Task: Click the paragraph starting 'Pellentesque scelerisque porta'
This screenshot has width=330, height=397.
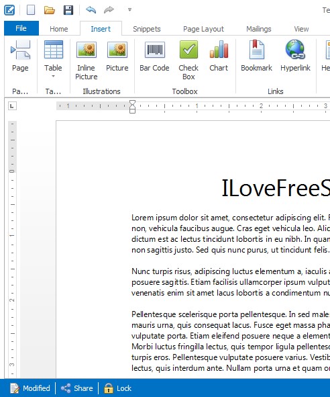Action: coord(231,341)
